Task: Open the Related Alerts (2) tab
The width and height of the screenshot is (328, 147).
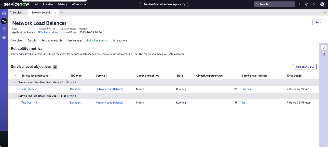Action: pyautogui.click(x=52, y=40)
